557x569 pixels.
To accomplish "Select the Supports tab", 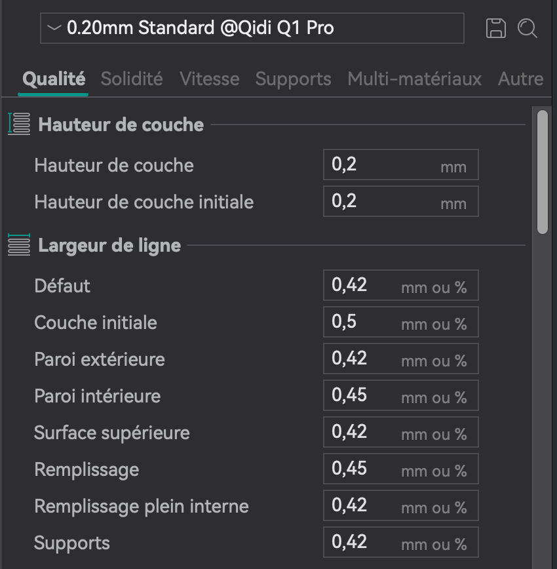I will click(x=293, y=79).
